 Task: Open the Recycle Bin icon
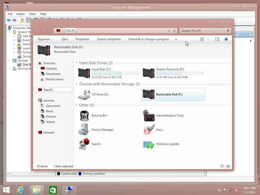coord(84,116)
